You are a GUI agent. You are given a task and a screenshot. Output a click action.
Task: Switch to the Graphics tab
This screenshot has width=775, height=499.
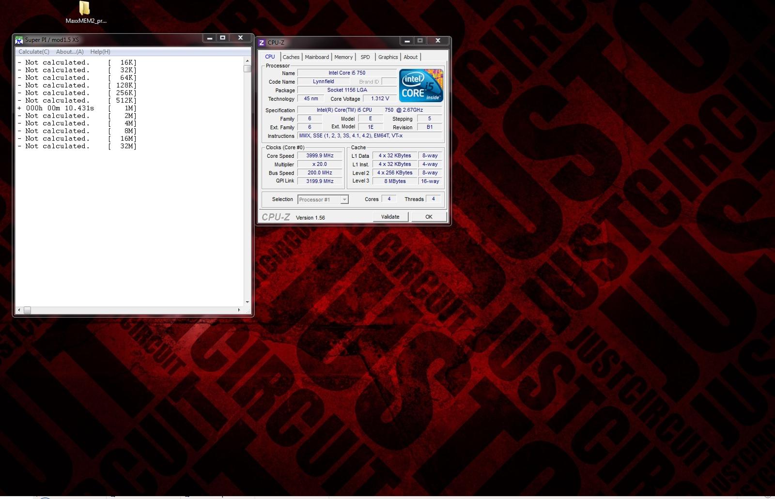388,57
